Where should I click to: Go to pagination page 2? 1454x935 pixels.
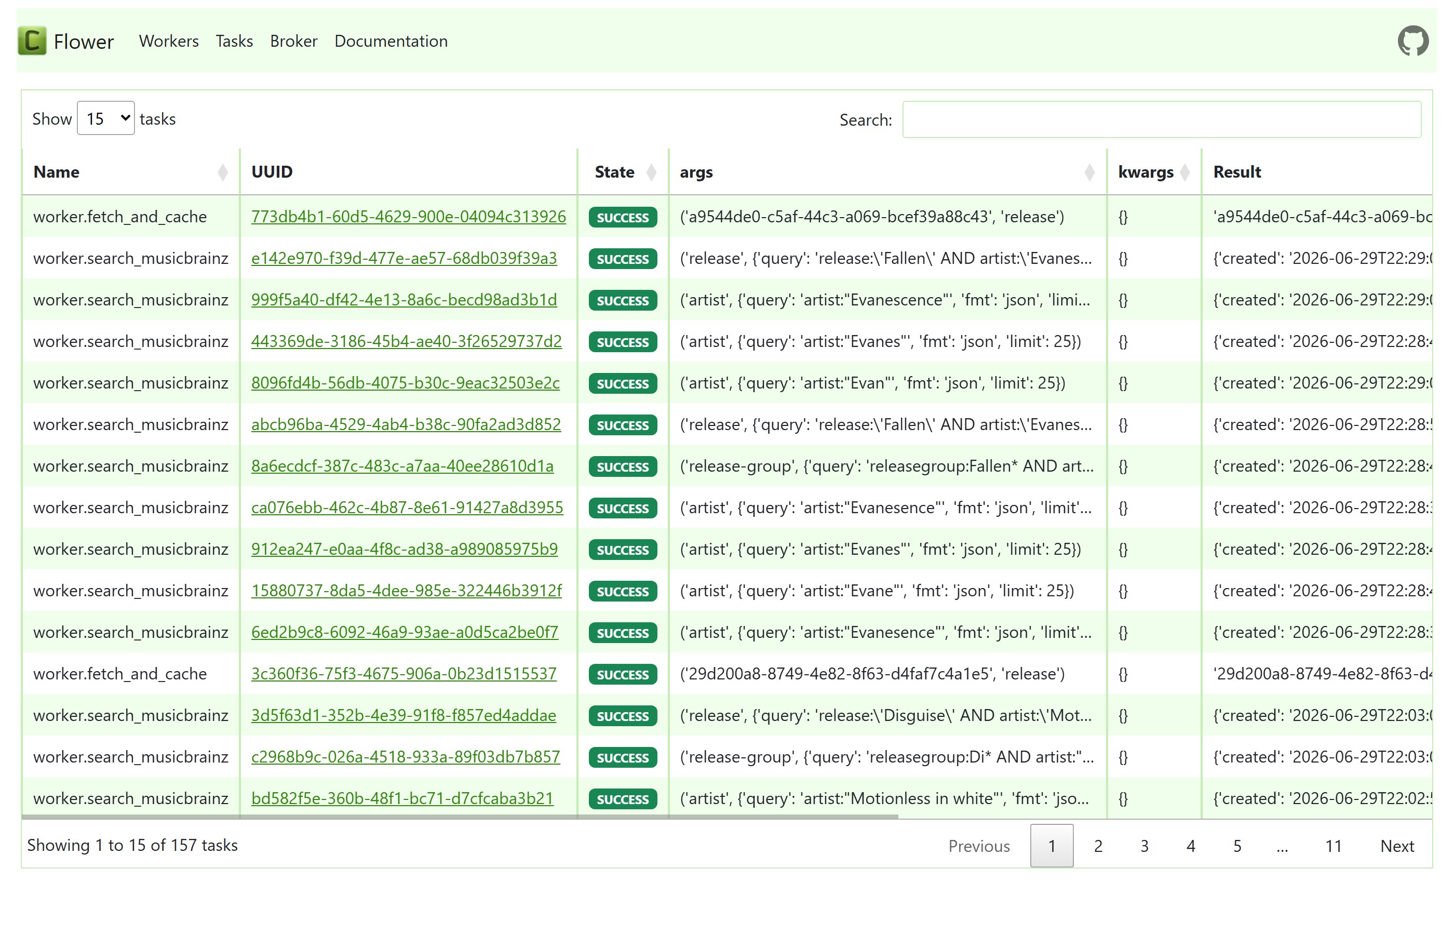1098,846
